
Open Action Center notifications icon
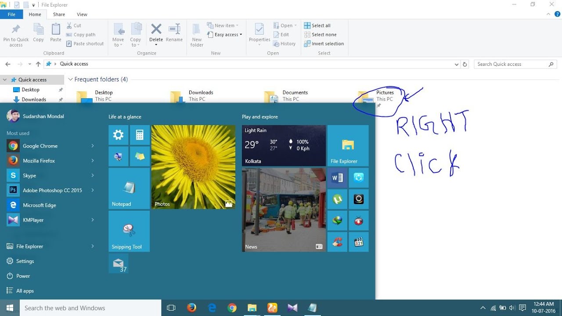tap(522, 308)
